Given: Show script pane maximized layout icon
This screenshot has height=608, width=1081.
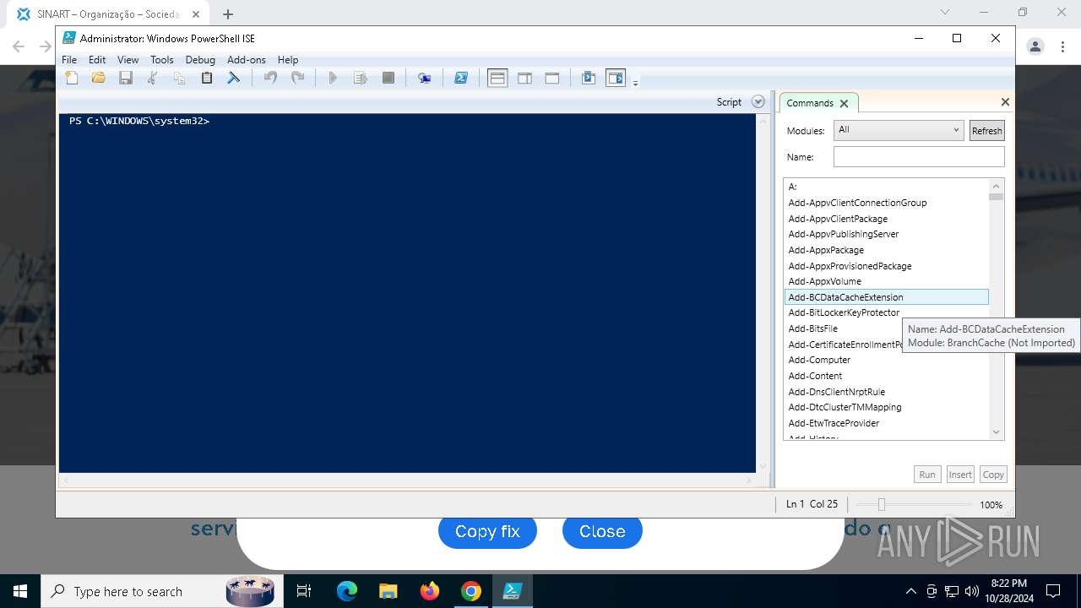Looking at the screenshot, I should (552, 78).
